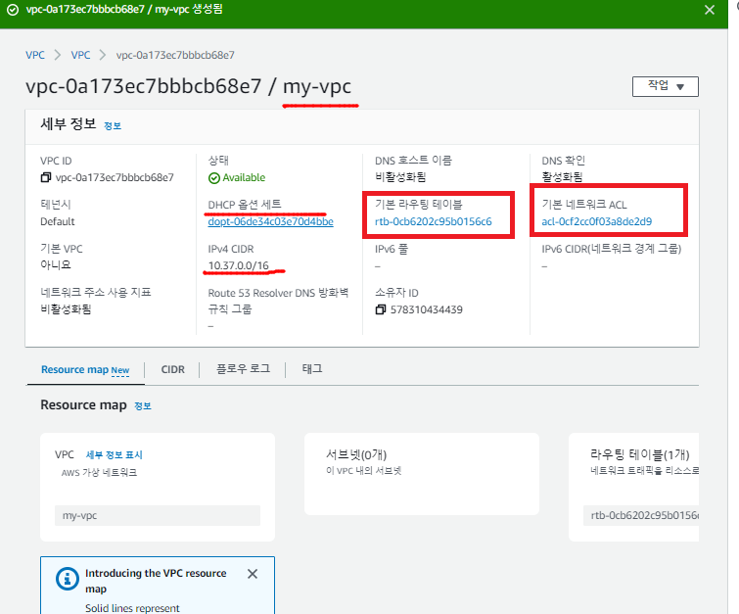Click 세부 정보 표시 link in VPC card
739x614 pixels.
pyautogui.click(x=115, y=454)
